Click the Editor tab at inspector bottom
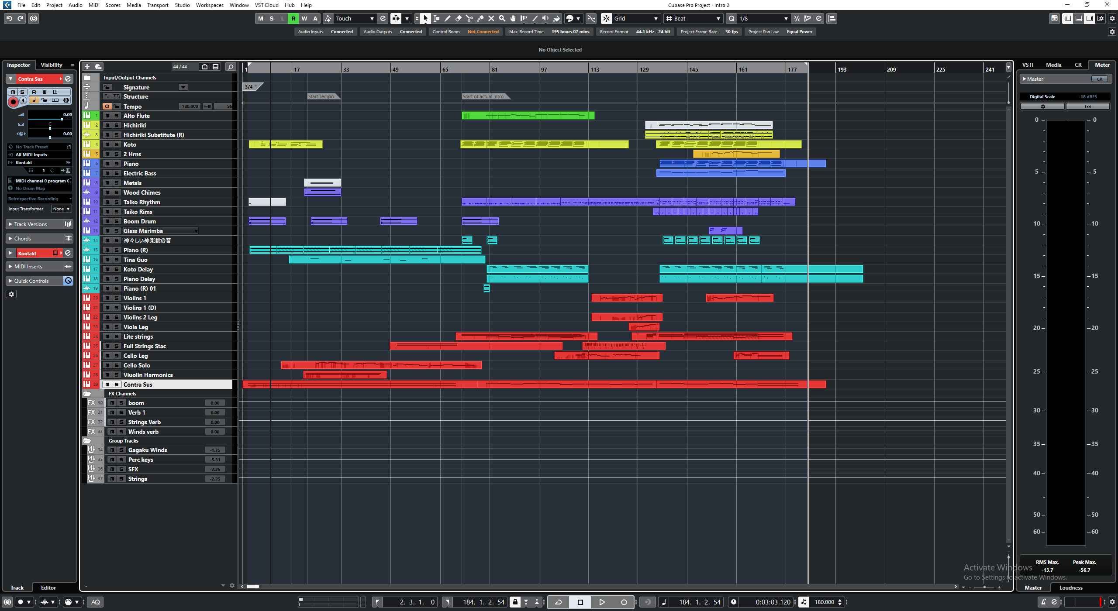 (x=48, y=587)
